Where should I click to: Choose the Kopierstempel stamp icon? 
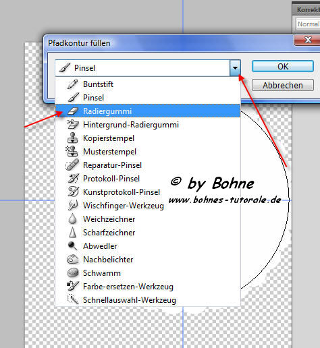(x=73, y=138)
